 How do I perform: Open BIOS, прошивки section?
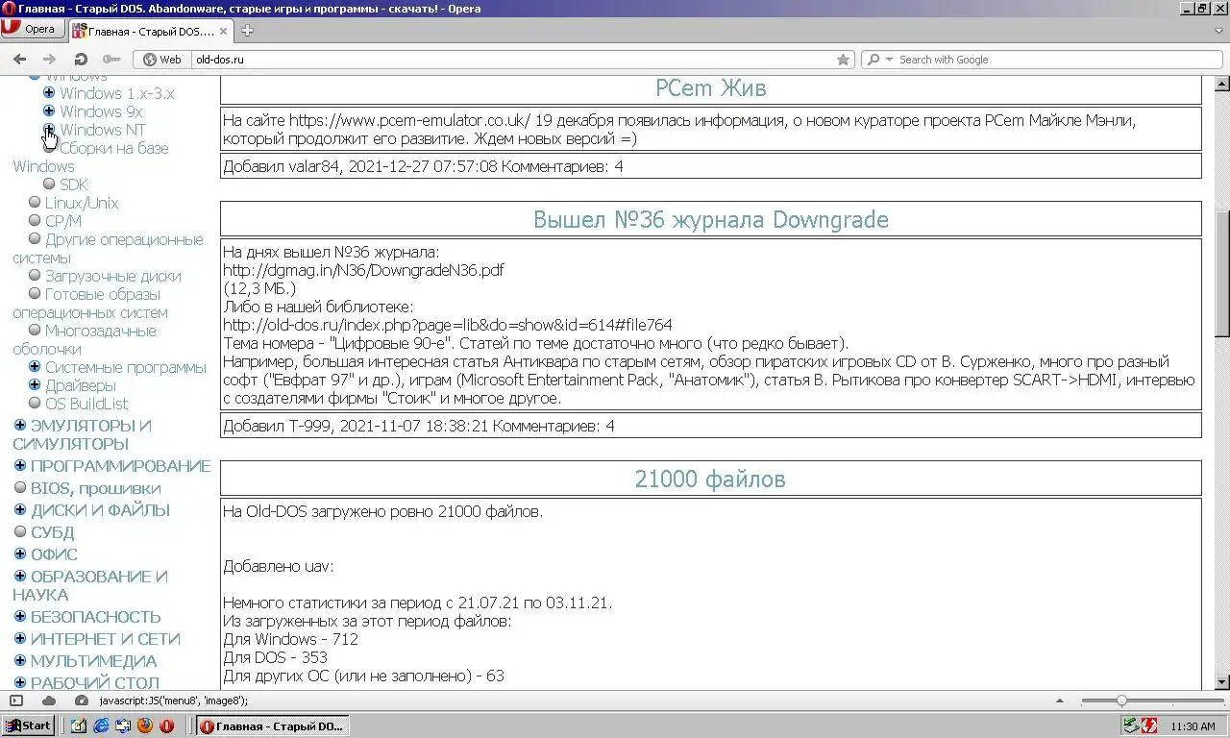[x=96, y=488]
